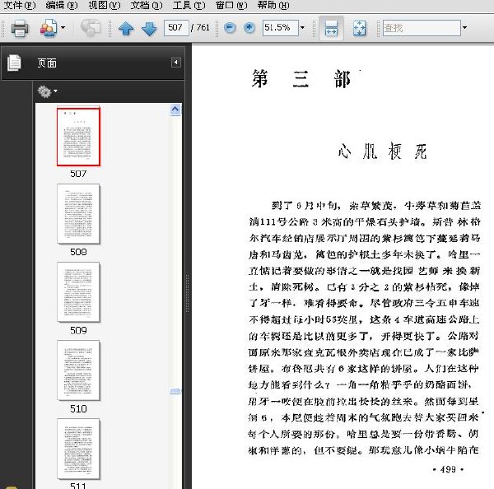The width and height of the screenshot is (494, 489).
Task: Click the thumbnail scrollbar up arrow
Action: [175, 109]
